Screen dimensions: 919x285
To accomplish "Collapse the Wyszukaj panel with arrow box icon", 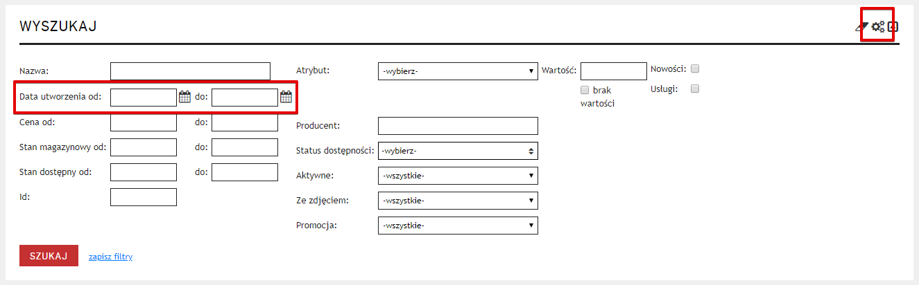I will point(893,27).
